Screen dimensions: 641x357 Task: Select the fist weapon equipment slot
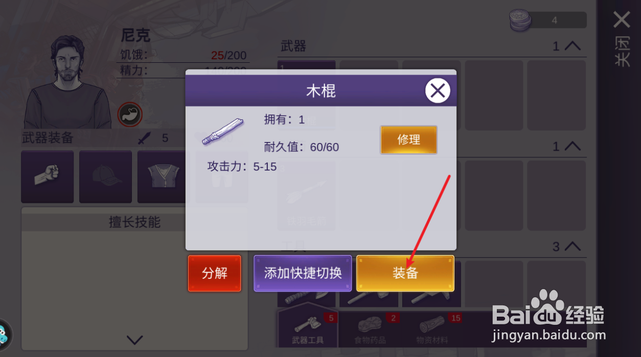click(x=47, y=177)
